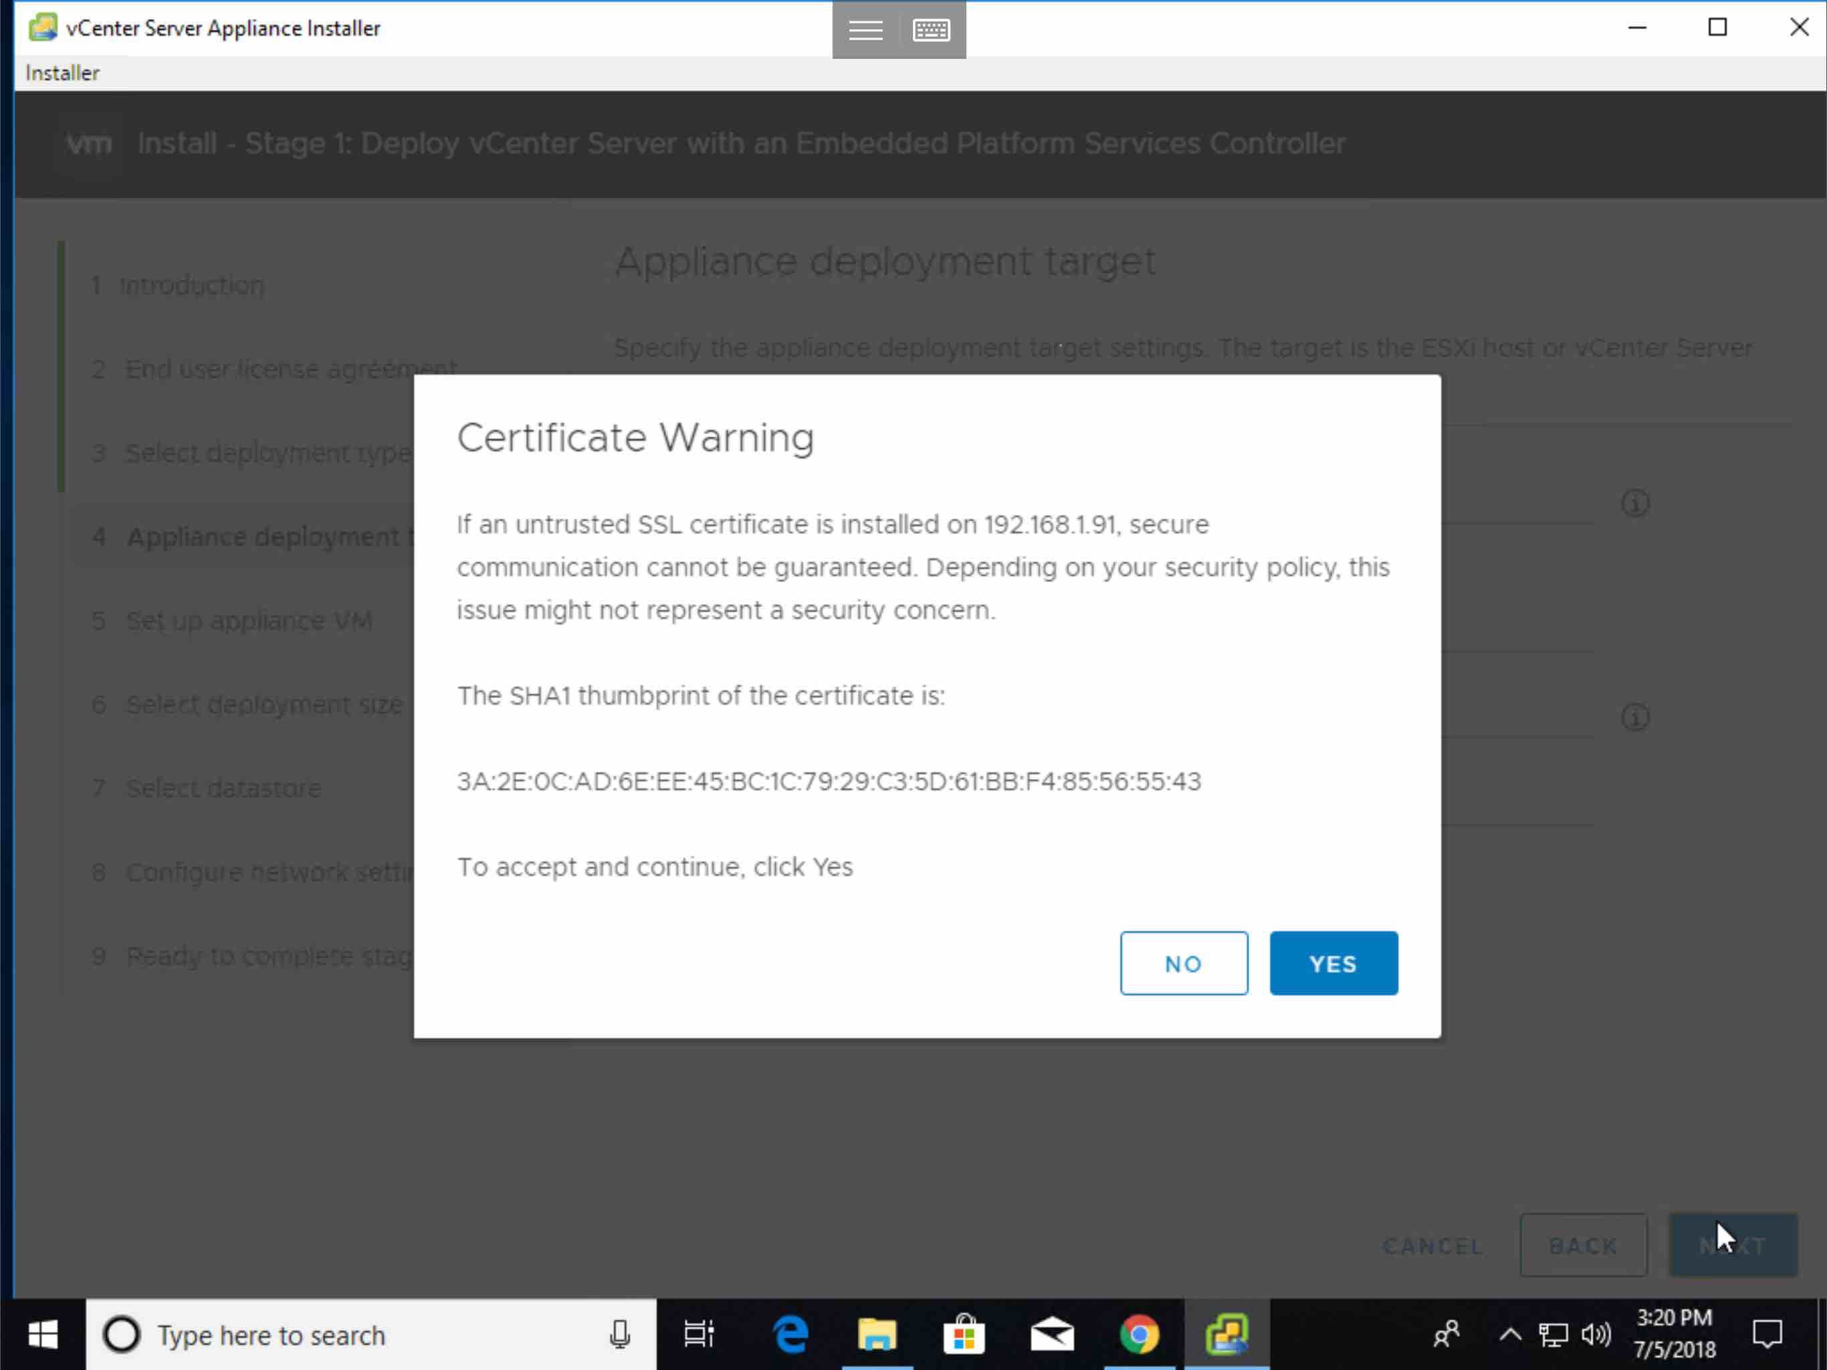Open the Installer menu
The image size is (1827, 1370).
point(62,73)
